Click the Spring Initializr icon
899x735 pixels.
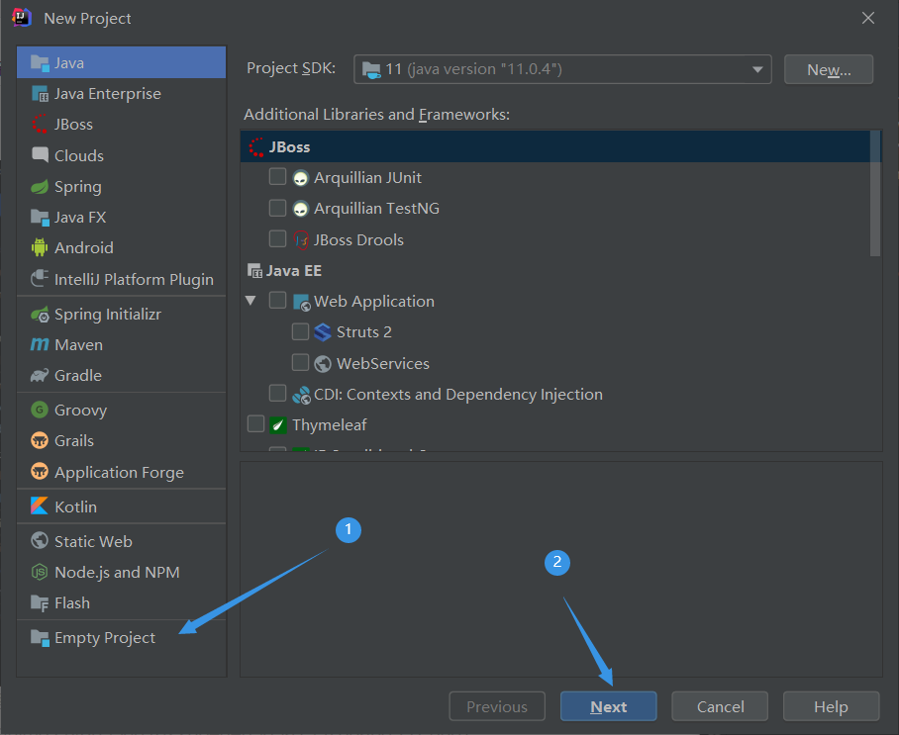pos(40,314)
